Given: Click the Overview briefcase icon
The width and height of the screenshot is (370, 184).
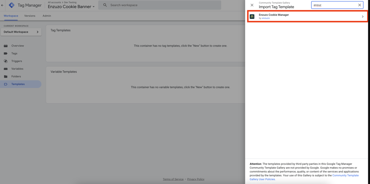Looking at the screenshot, I should tap(6, 46).
